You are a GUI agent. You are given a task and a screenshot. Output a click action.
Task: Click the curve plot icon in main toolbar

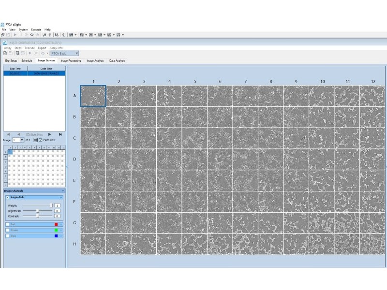pyautogui.click(x=44, y=35)
